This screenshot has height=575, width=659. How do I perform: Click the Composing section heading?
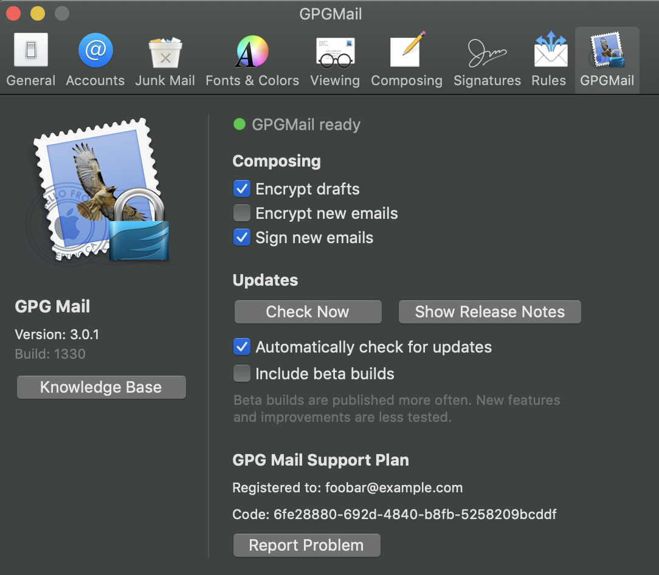[x=277, y=161]
